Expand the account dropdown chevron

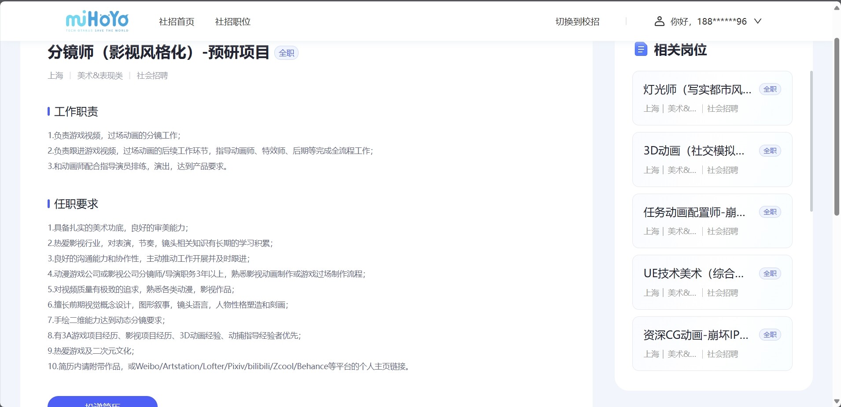758,21
